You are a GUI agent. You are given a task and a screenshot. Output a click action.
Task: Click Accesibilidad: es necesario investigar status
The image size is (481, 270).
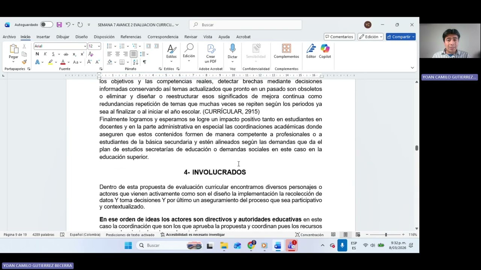point(192,235)
